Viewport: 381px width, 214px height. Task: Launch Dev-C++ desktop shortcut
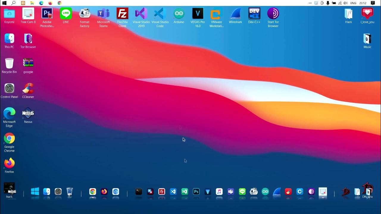pyautogui.click(x=254, y=16)
